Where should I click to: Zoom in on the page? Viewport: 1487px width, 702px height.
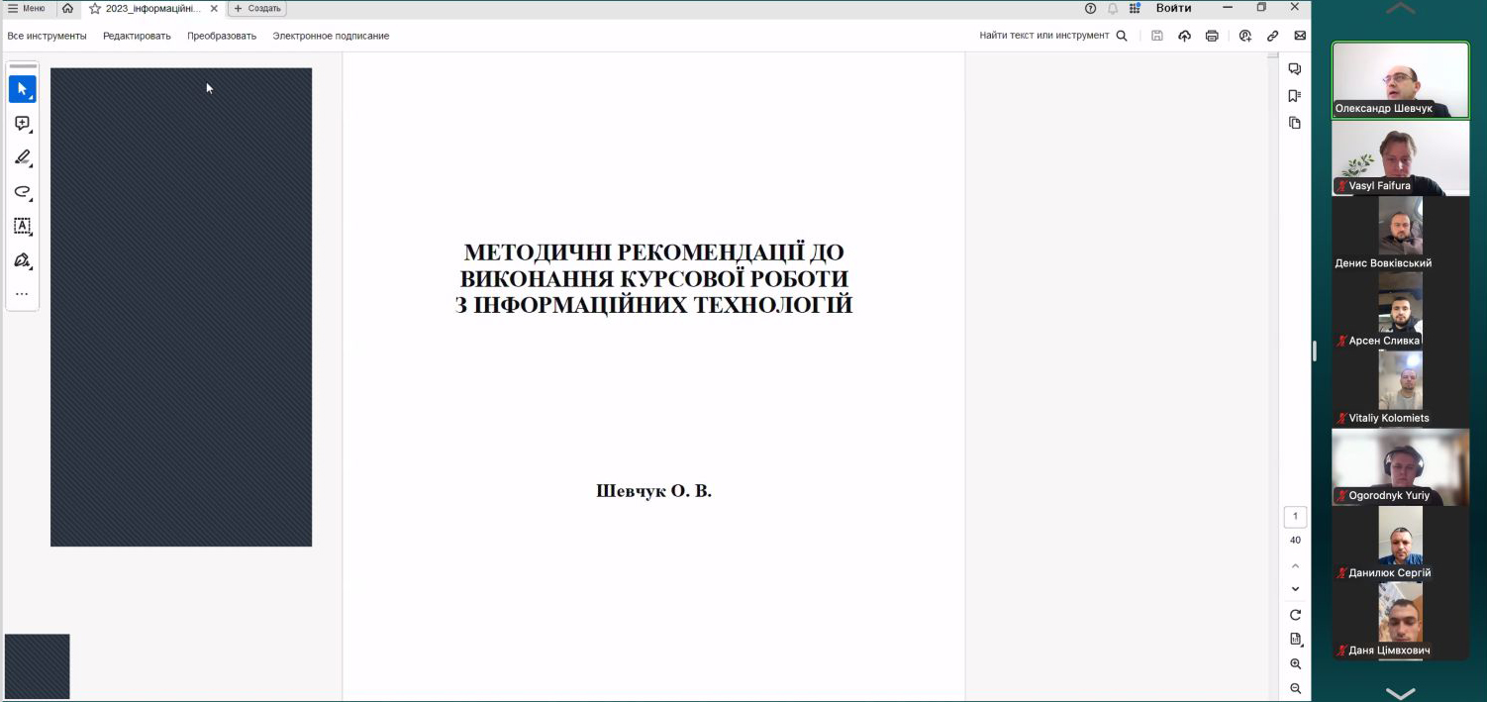(x=1295, y=664)
